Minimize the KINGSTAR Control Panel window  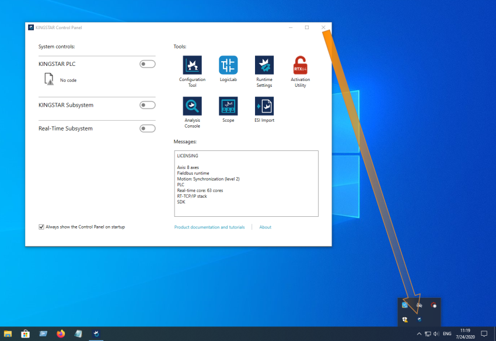point(291,27)
